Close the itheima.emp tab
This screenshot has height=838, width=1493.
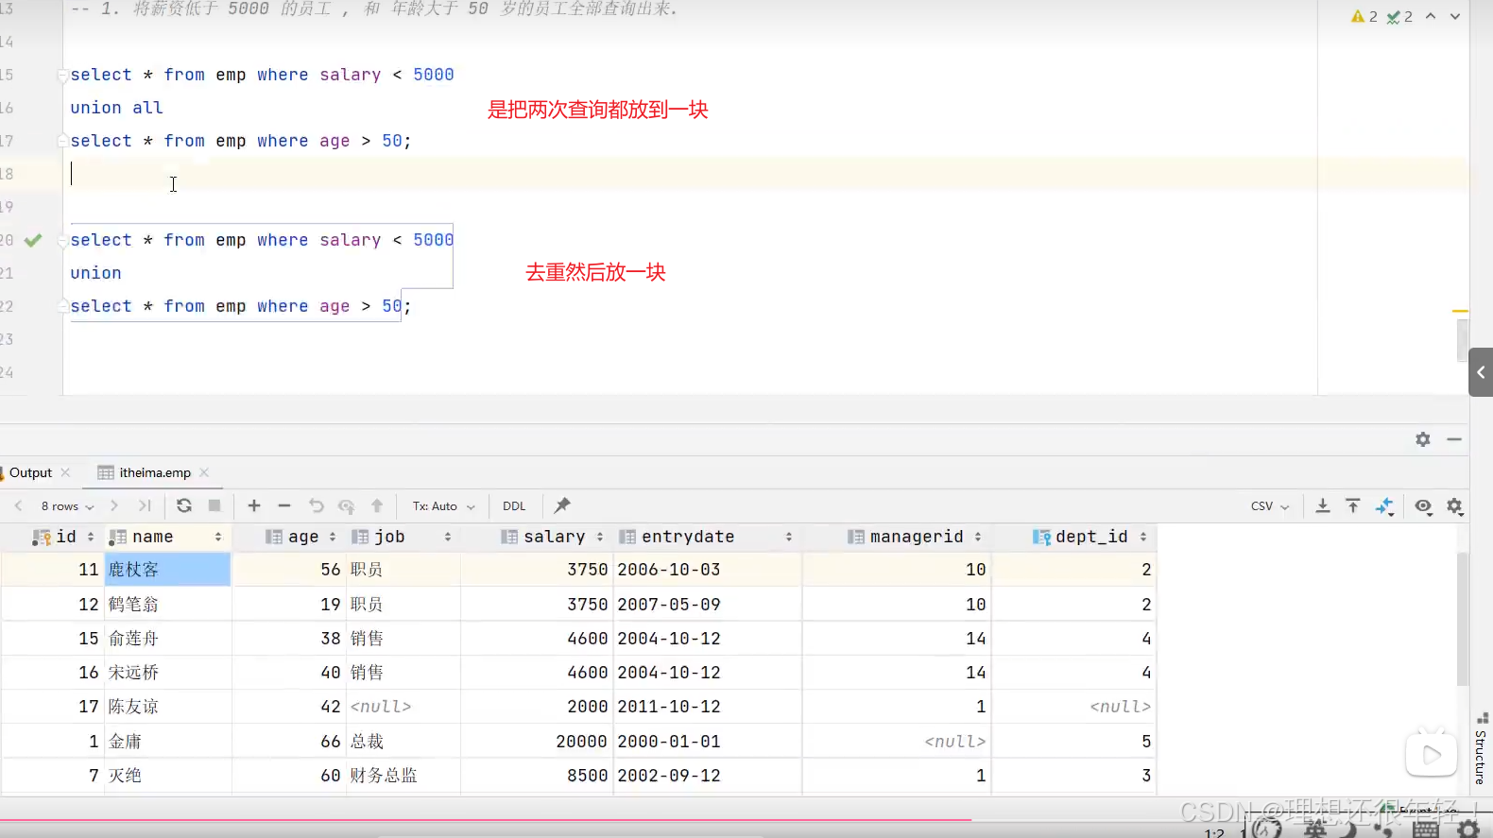click(x=204, y=472)
